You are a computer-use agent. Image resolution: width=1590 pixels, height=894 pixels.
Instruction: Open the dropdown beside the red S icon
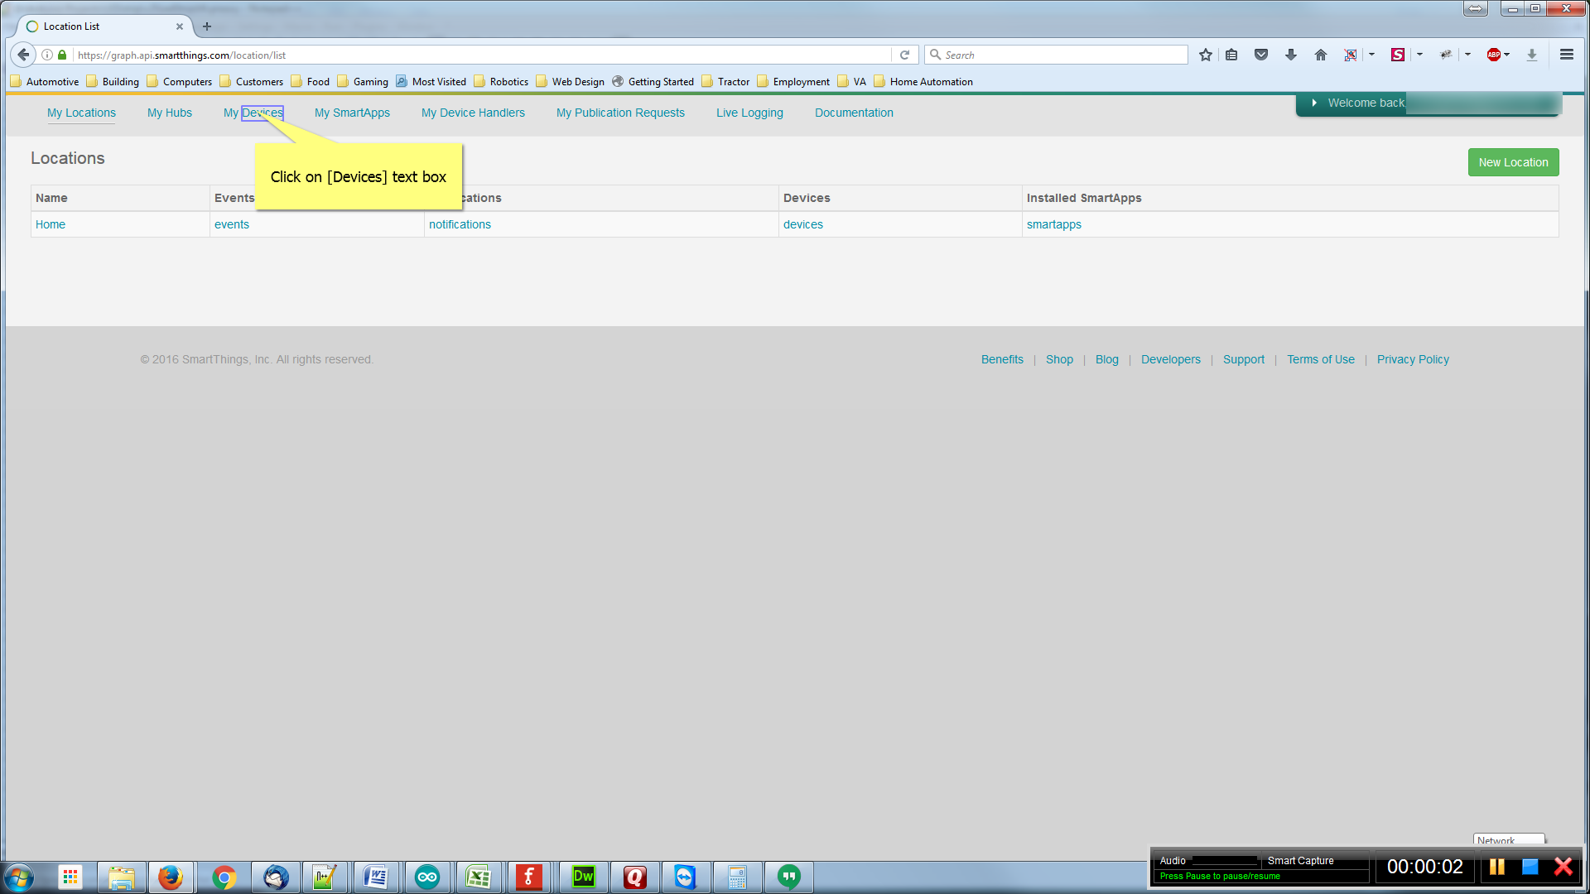[1419, 55]
